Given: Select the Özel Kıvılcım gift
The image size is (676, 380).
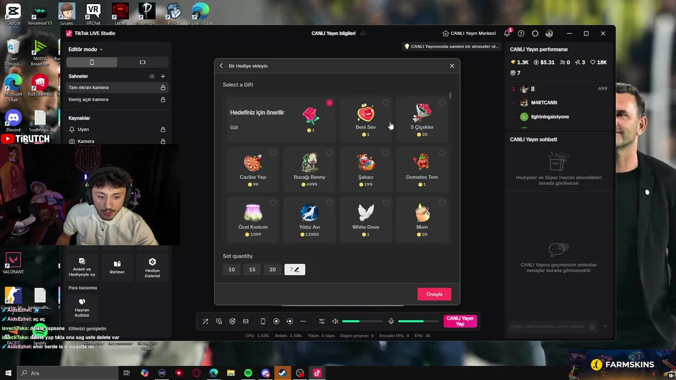Looking at the screenshot, I should click(x=253, y=219).
